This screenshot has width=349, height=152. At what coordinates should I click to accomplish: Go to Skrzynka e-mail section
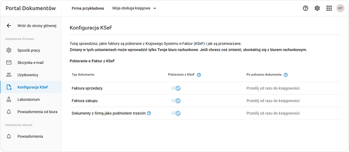pyautogui.click(x=30, y=62)
